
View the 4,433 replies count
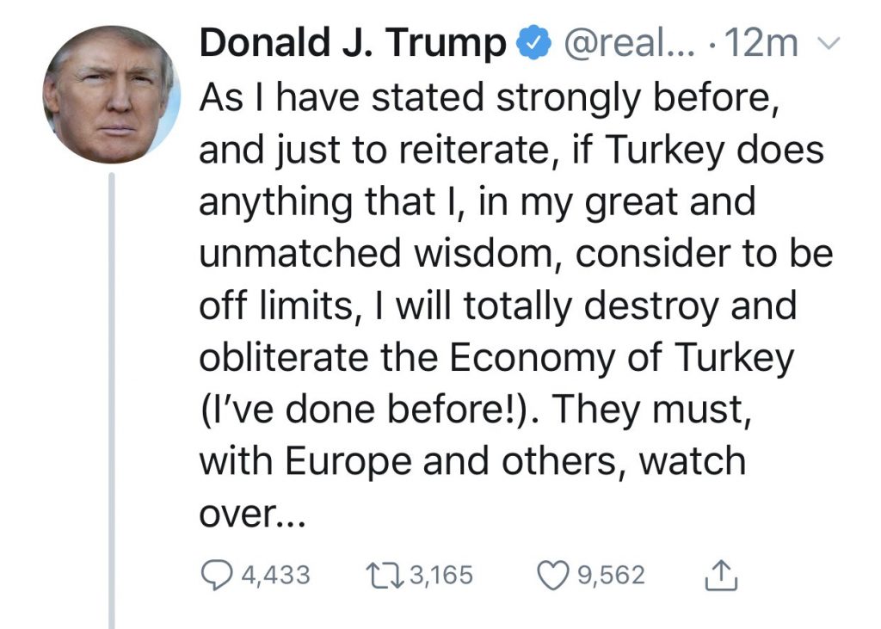tap(274, 575)
